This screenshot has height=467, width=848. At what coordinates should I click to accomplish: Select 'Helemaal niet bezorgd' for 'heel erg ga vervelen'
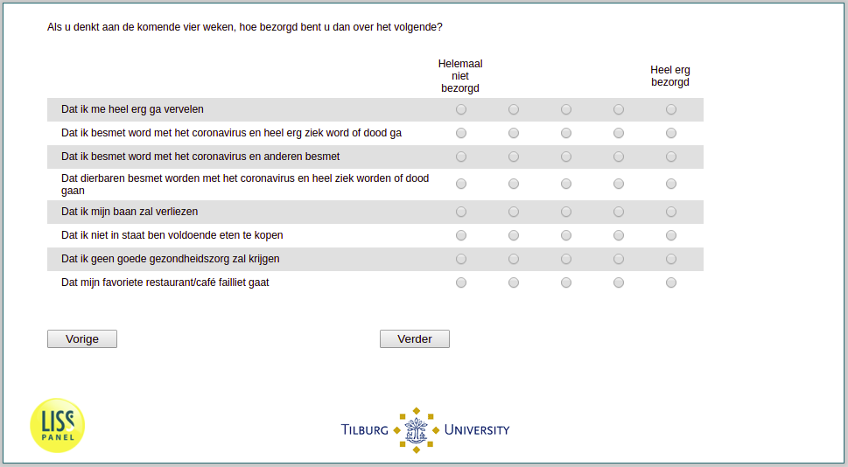(x=461, y=109)
